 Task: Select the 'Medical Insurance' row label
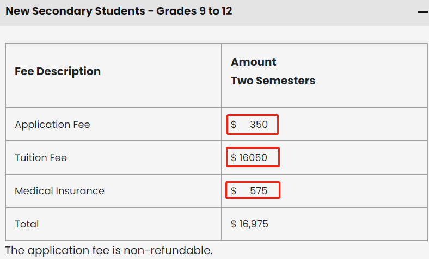pos(59,191)
